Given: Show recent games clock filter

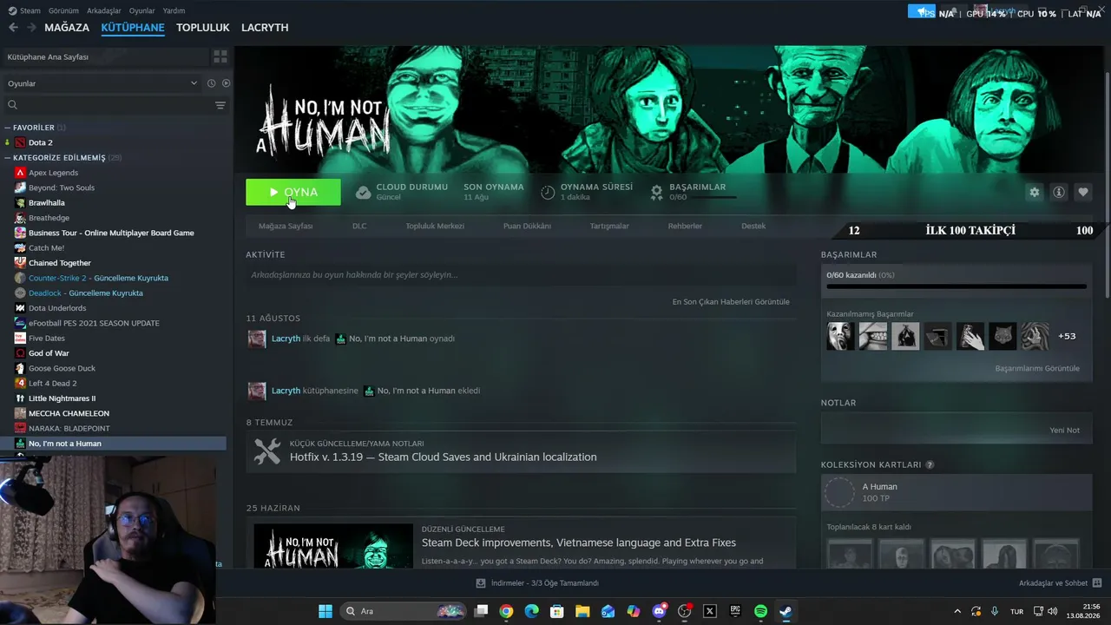Looking at the screenshot, I should pyautogui.click(x=211, y=83).
